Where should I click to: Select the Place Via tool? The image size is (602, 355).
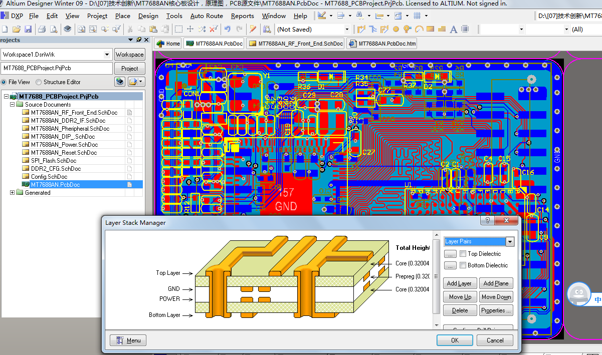point(407,29)
